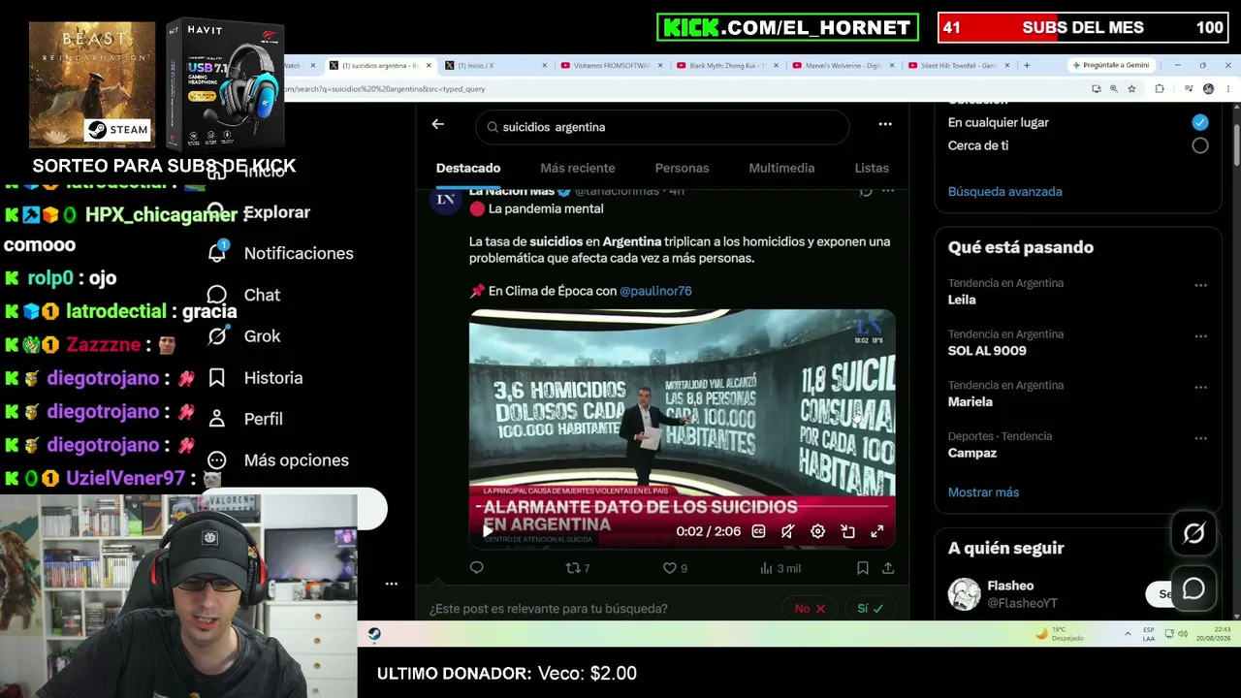Switch to the Destacado tab
The width and height of the screenshot is (1241, 698).
468,168
